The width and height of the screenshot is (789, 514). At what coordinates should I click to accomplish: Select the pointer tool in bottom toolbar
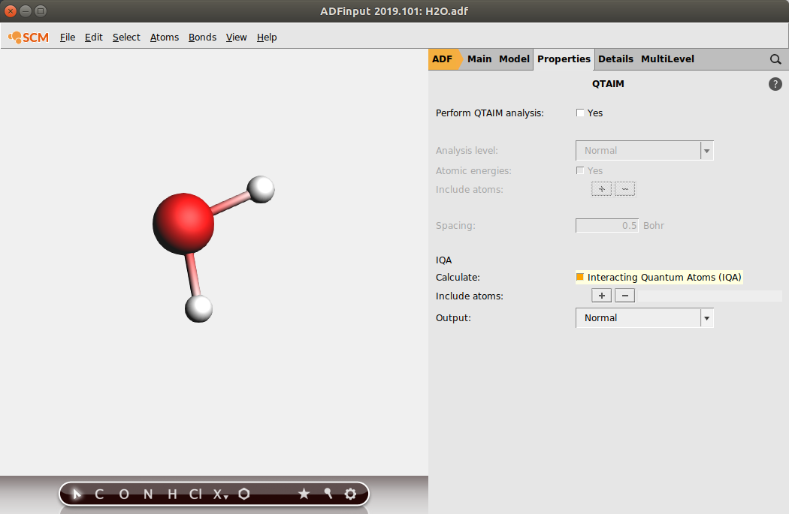76,494
